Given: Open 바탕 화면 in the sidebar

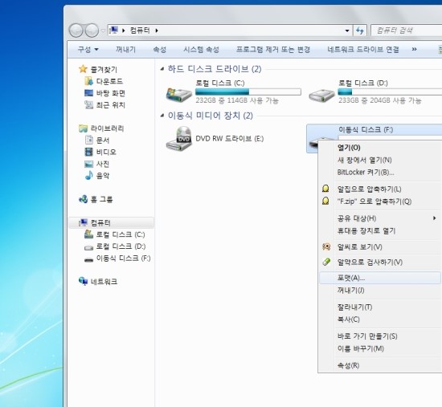Looking at the screenshot, I should (x=111, y=93).
